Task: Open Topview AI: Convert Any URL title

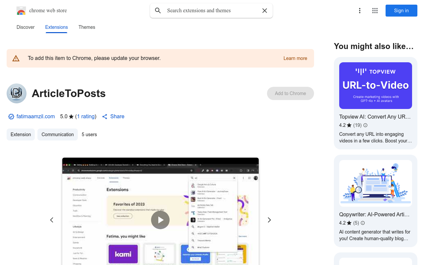Action: click(x=375, y=117)
